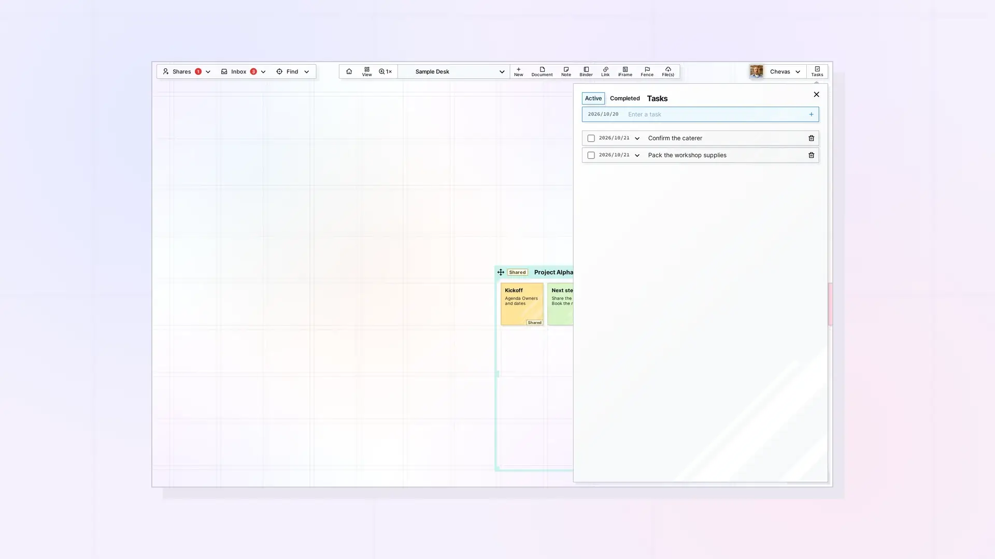Click the 1x zoom control
Viewport: 995px width, 559px height.
pos(385,71)
